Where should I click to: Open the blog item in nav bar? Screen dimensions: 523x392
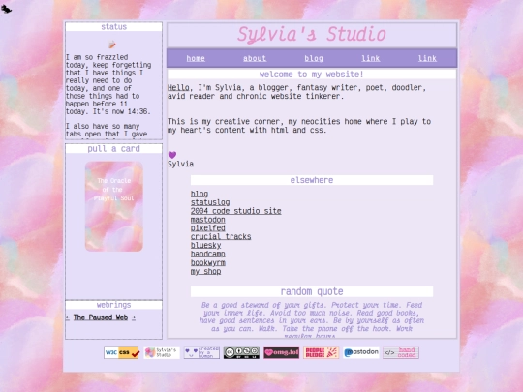point(314,58)
